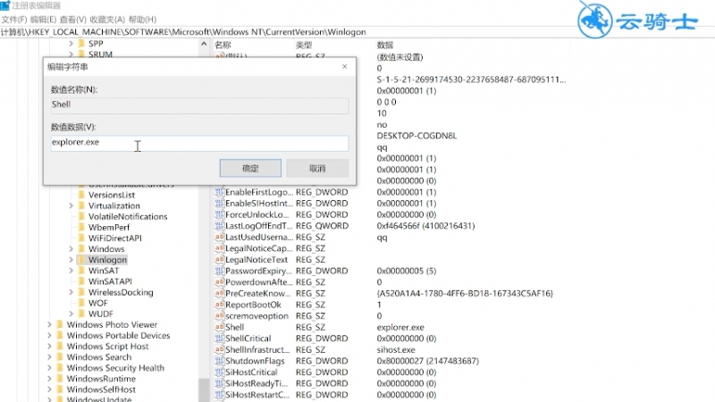Select the Windows Portable Devices folder icon
This screenshot has width=715, height=402.
point(60,336)
